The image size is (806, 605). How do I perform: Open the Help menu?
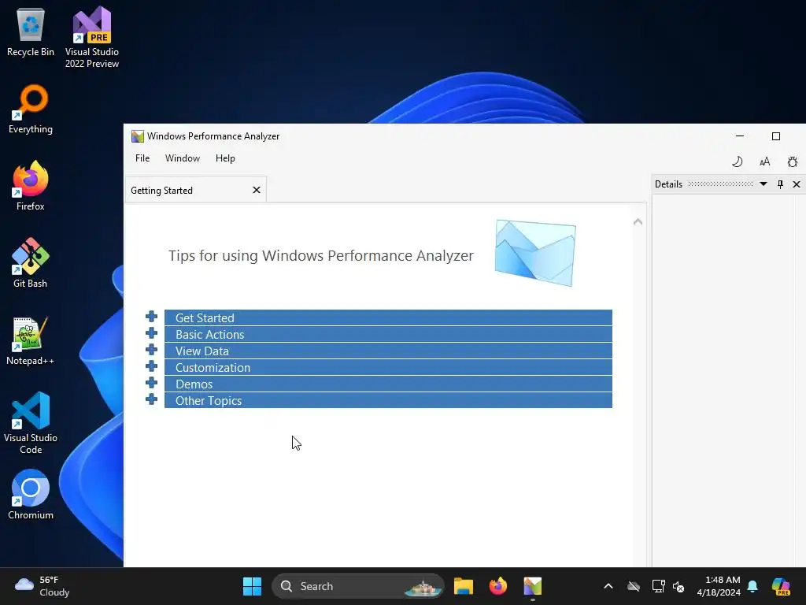(225, 158)
